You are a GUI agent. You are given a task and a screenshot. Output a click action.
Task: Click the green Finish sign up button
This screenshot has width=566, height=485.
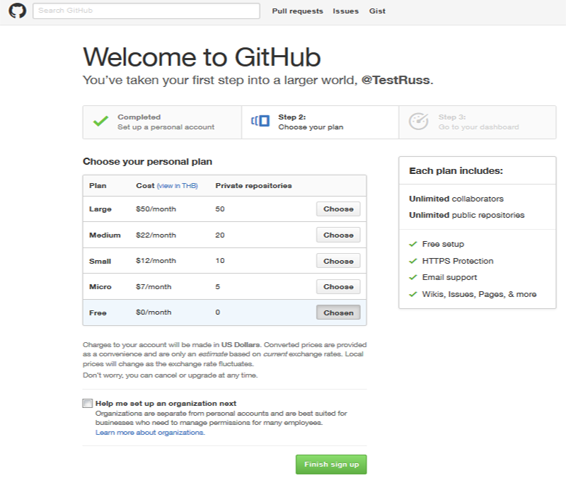pyautogui.click(x=331, y=464)
